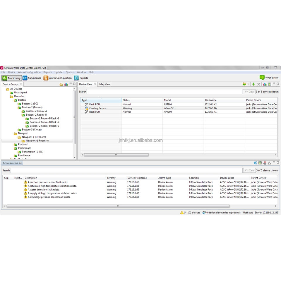
Task: Open the dropdown arrow beside the folder icon
Action: (248, 84)
